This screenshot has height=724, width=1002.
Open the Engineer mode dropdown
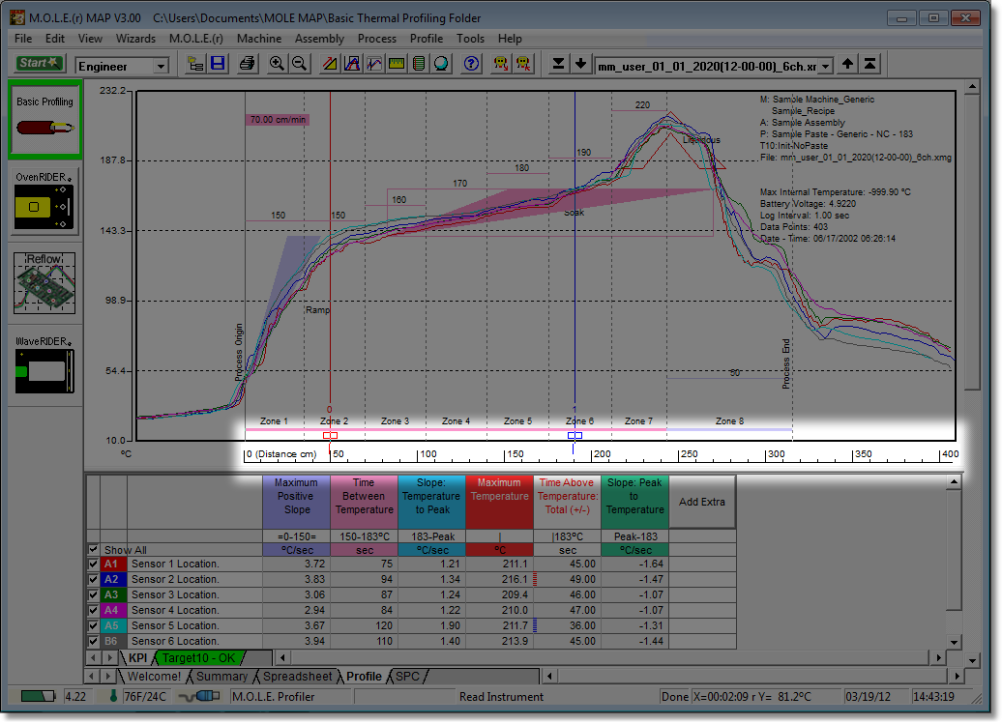pos(161,66)
